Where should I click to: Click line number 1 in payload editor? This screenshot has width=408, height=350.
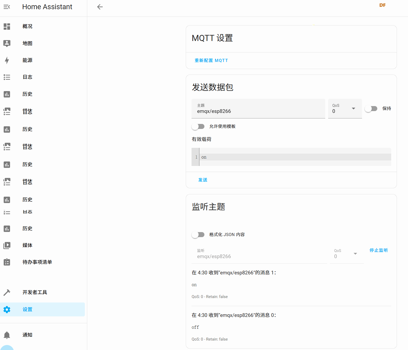(196, 157)
